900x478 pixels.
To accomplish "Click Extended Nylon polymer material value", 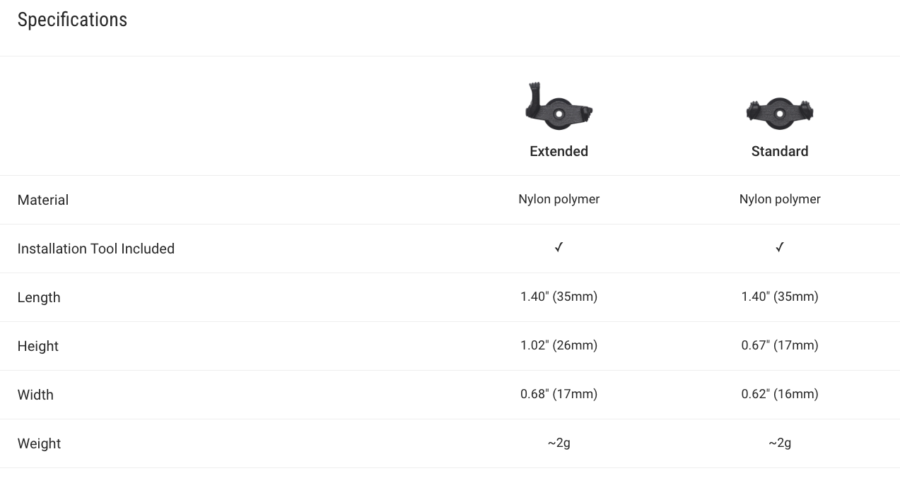I will point(559,199).
